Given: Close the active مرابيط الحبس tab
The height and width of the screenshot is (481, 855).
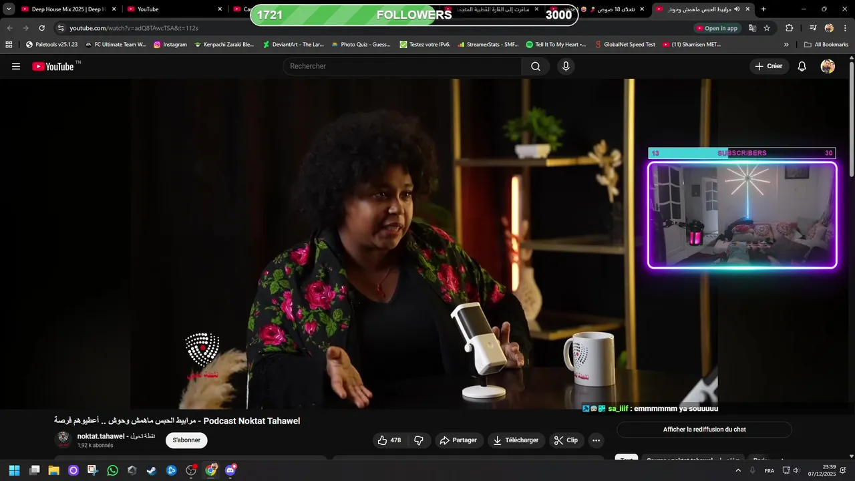Looking at the screenshot, I should click(747, 9).
